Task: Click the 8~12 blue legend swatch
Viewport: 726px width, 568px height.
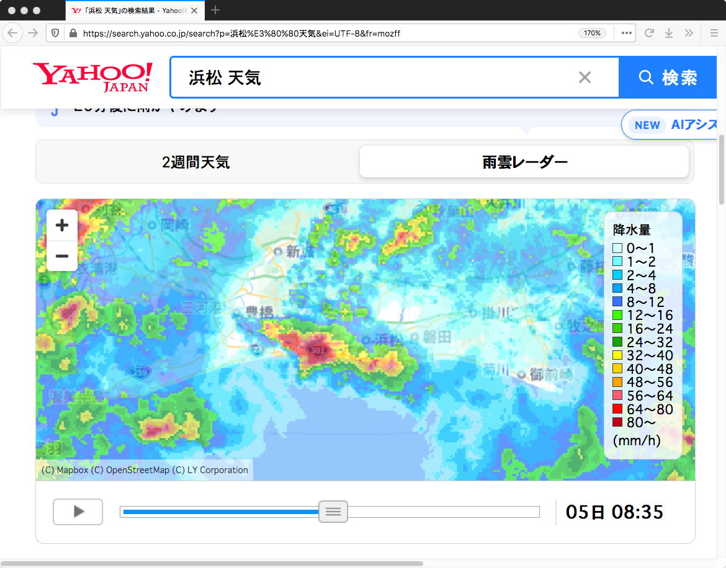Action: [x=617, y=301]
